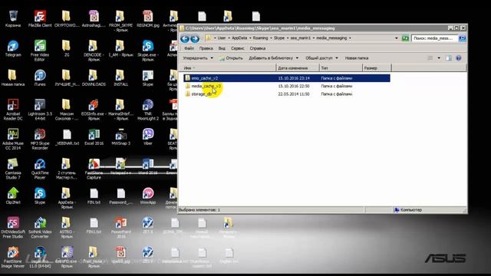Select the storage_db folder
The width and height of the screenshot is (491, 276).
tap(201, 94)
